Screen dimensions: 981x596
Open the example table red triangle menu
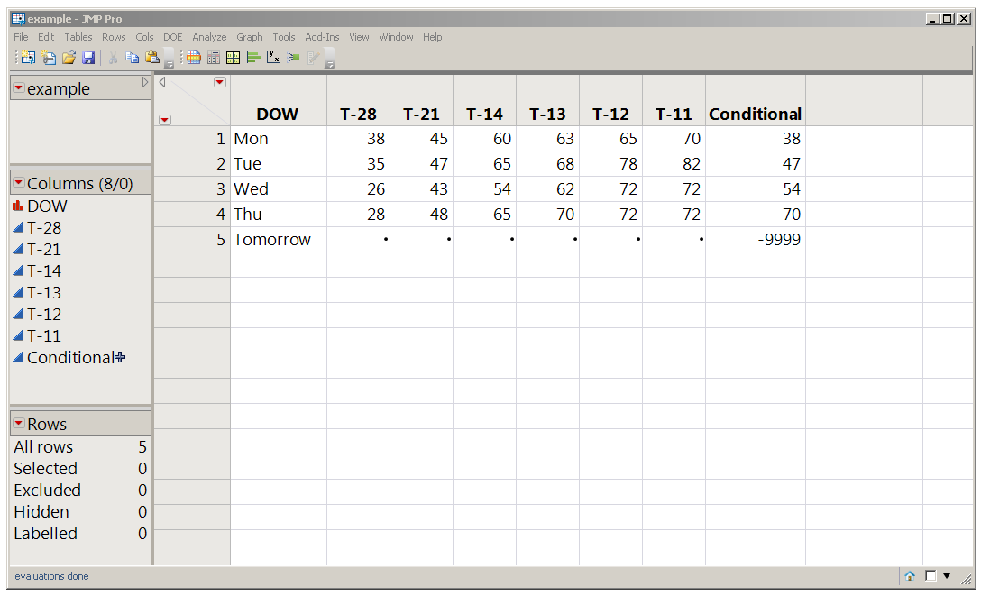click(x=20, y=88)
